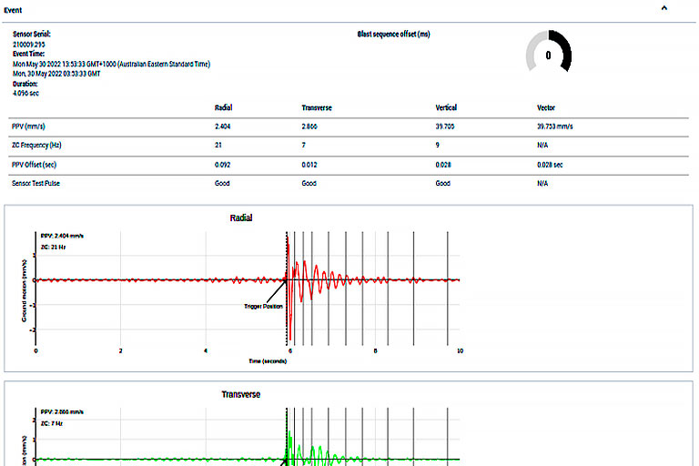Collapse the Event panel using the chevron
The width and height of the screenshot is (699, 466).
(664, 7)
